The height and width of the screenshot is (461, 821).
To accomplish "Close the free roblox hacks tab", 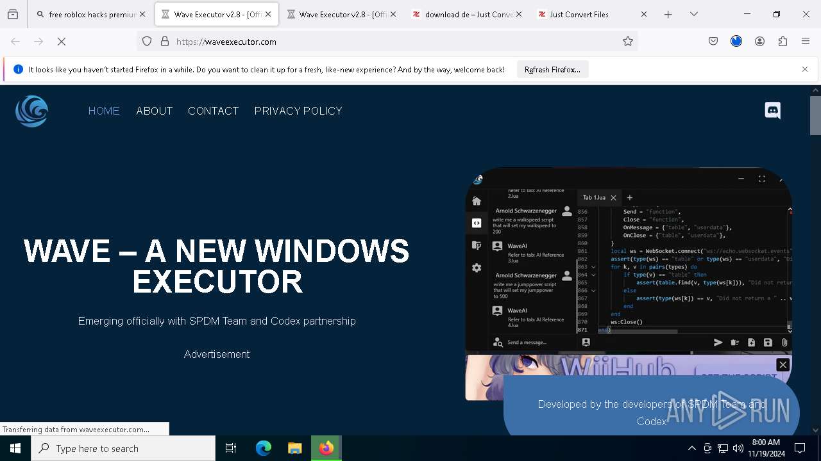I will click(x=142, y=14).
